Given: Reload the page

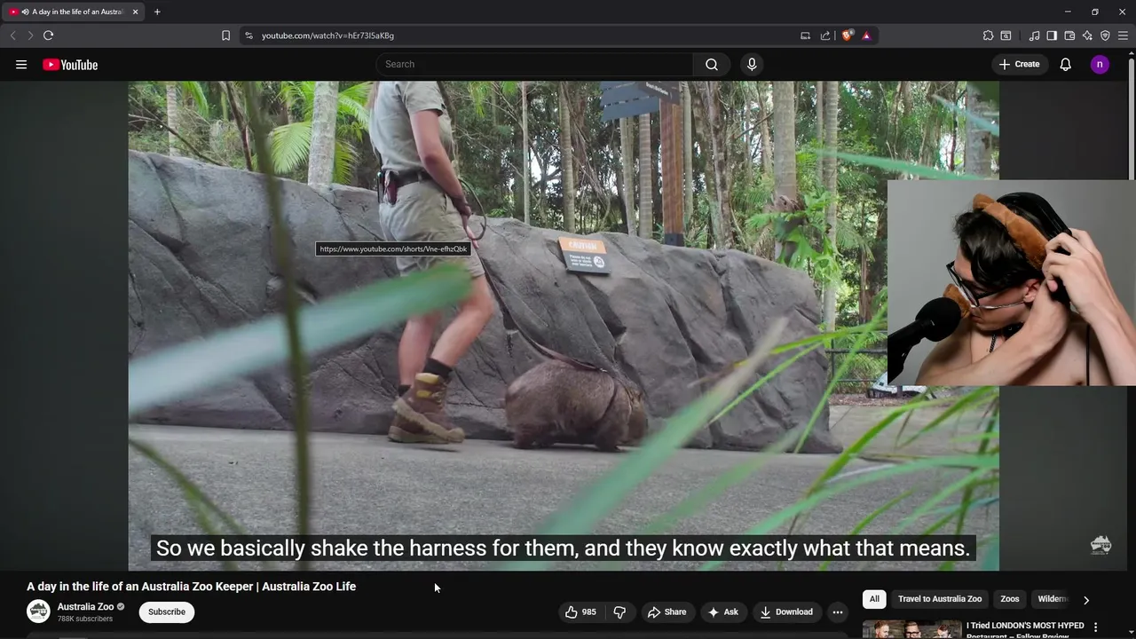Looking at the screenshot, I should click(48, 35).
